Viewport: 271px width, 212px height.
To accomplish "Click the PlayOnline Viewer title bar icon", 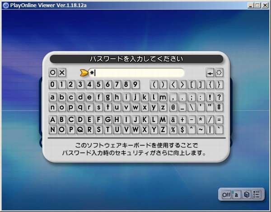I will 6,5.
